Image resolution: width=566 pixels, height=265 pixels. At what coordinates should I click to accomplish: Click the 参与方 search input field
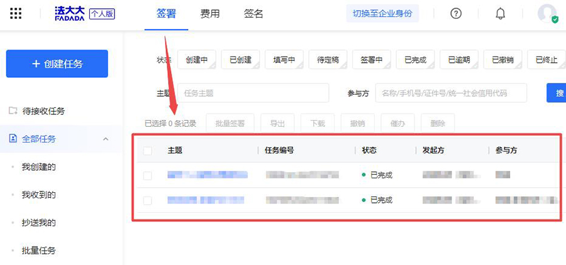(x=450, y=93)
